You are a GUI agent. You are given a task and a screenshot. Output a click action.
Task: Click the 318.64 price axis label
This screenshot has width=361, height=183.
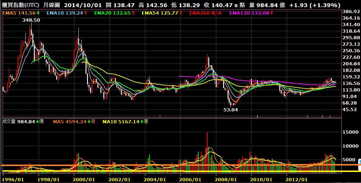tap(351, 31)
